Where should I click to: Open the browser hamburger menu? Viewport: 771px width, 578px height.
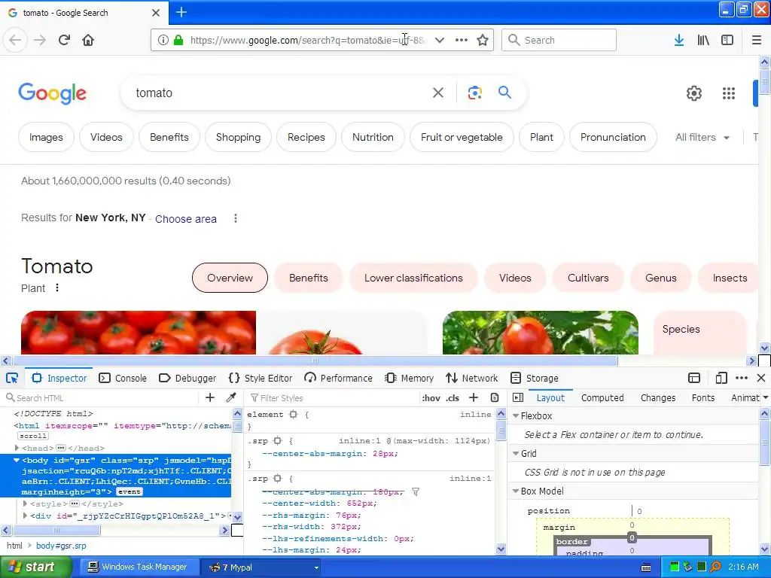pyautogui.click(x=757, y=40)
